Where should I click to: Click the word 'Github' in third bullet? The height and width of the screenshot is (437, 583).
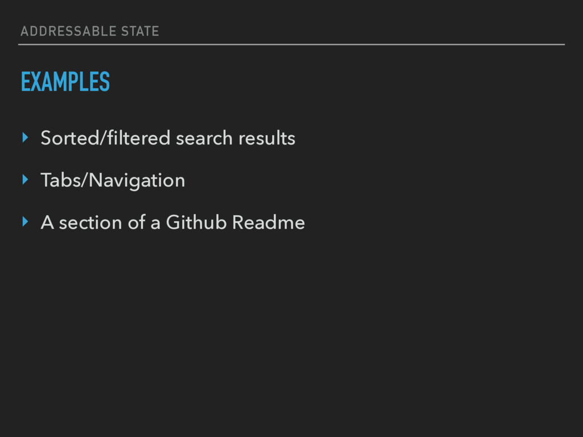(x=196, y=222)
